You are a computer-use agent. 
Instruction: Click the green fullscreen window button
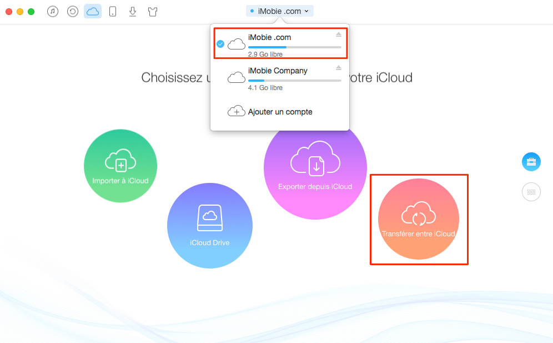point(31,12)
